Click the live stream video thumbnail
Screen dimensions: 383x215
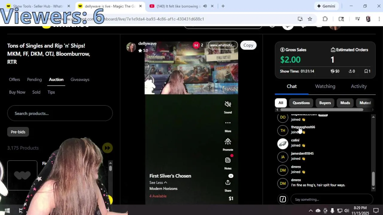[191, 68]
